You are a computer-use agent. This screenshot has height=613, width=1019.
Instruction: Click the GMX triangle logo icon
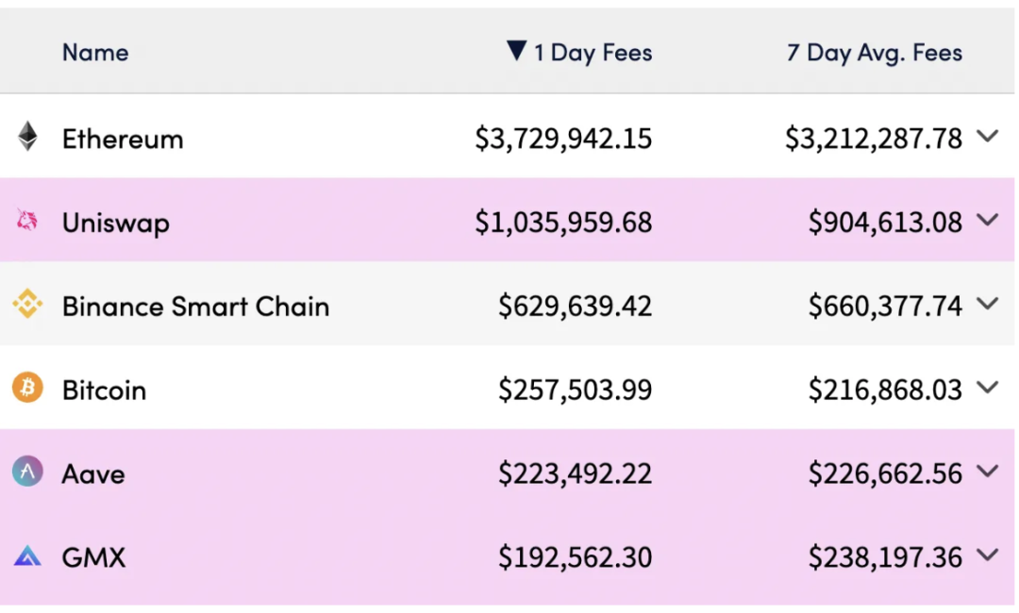pos(27,556)
